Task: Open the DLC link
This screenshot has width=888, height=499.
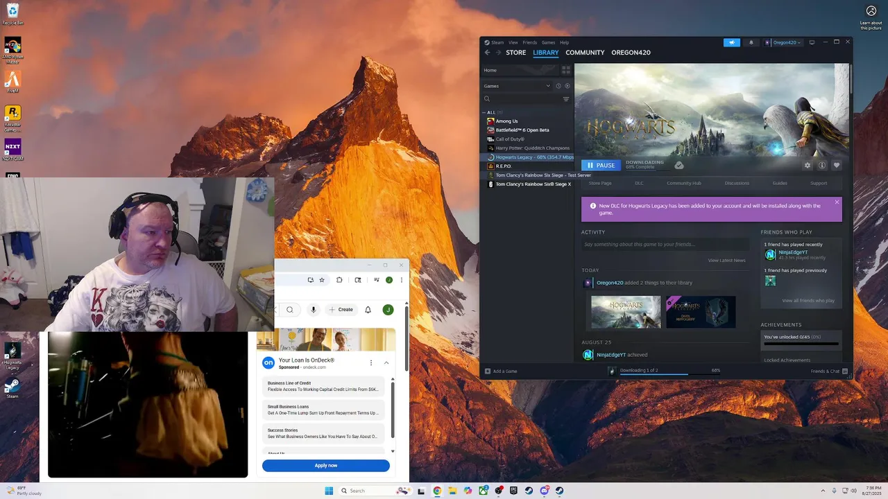Action: pos(639,183)
